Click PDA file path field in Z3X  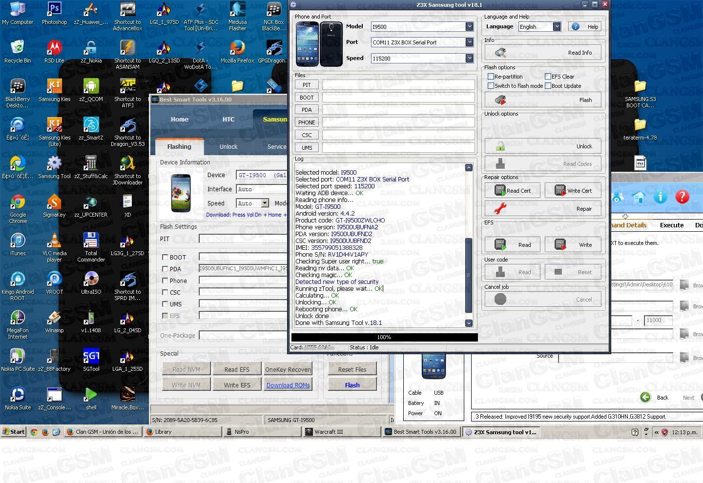coord(398,110)
